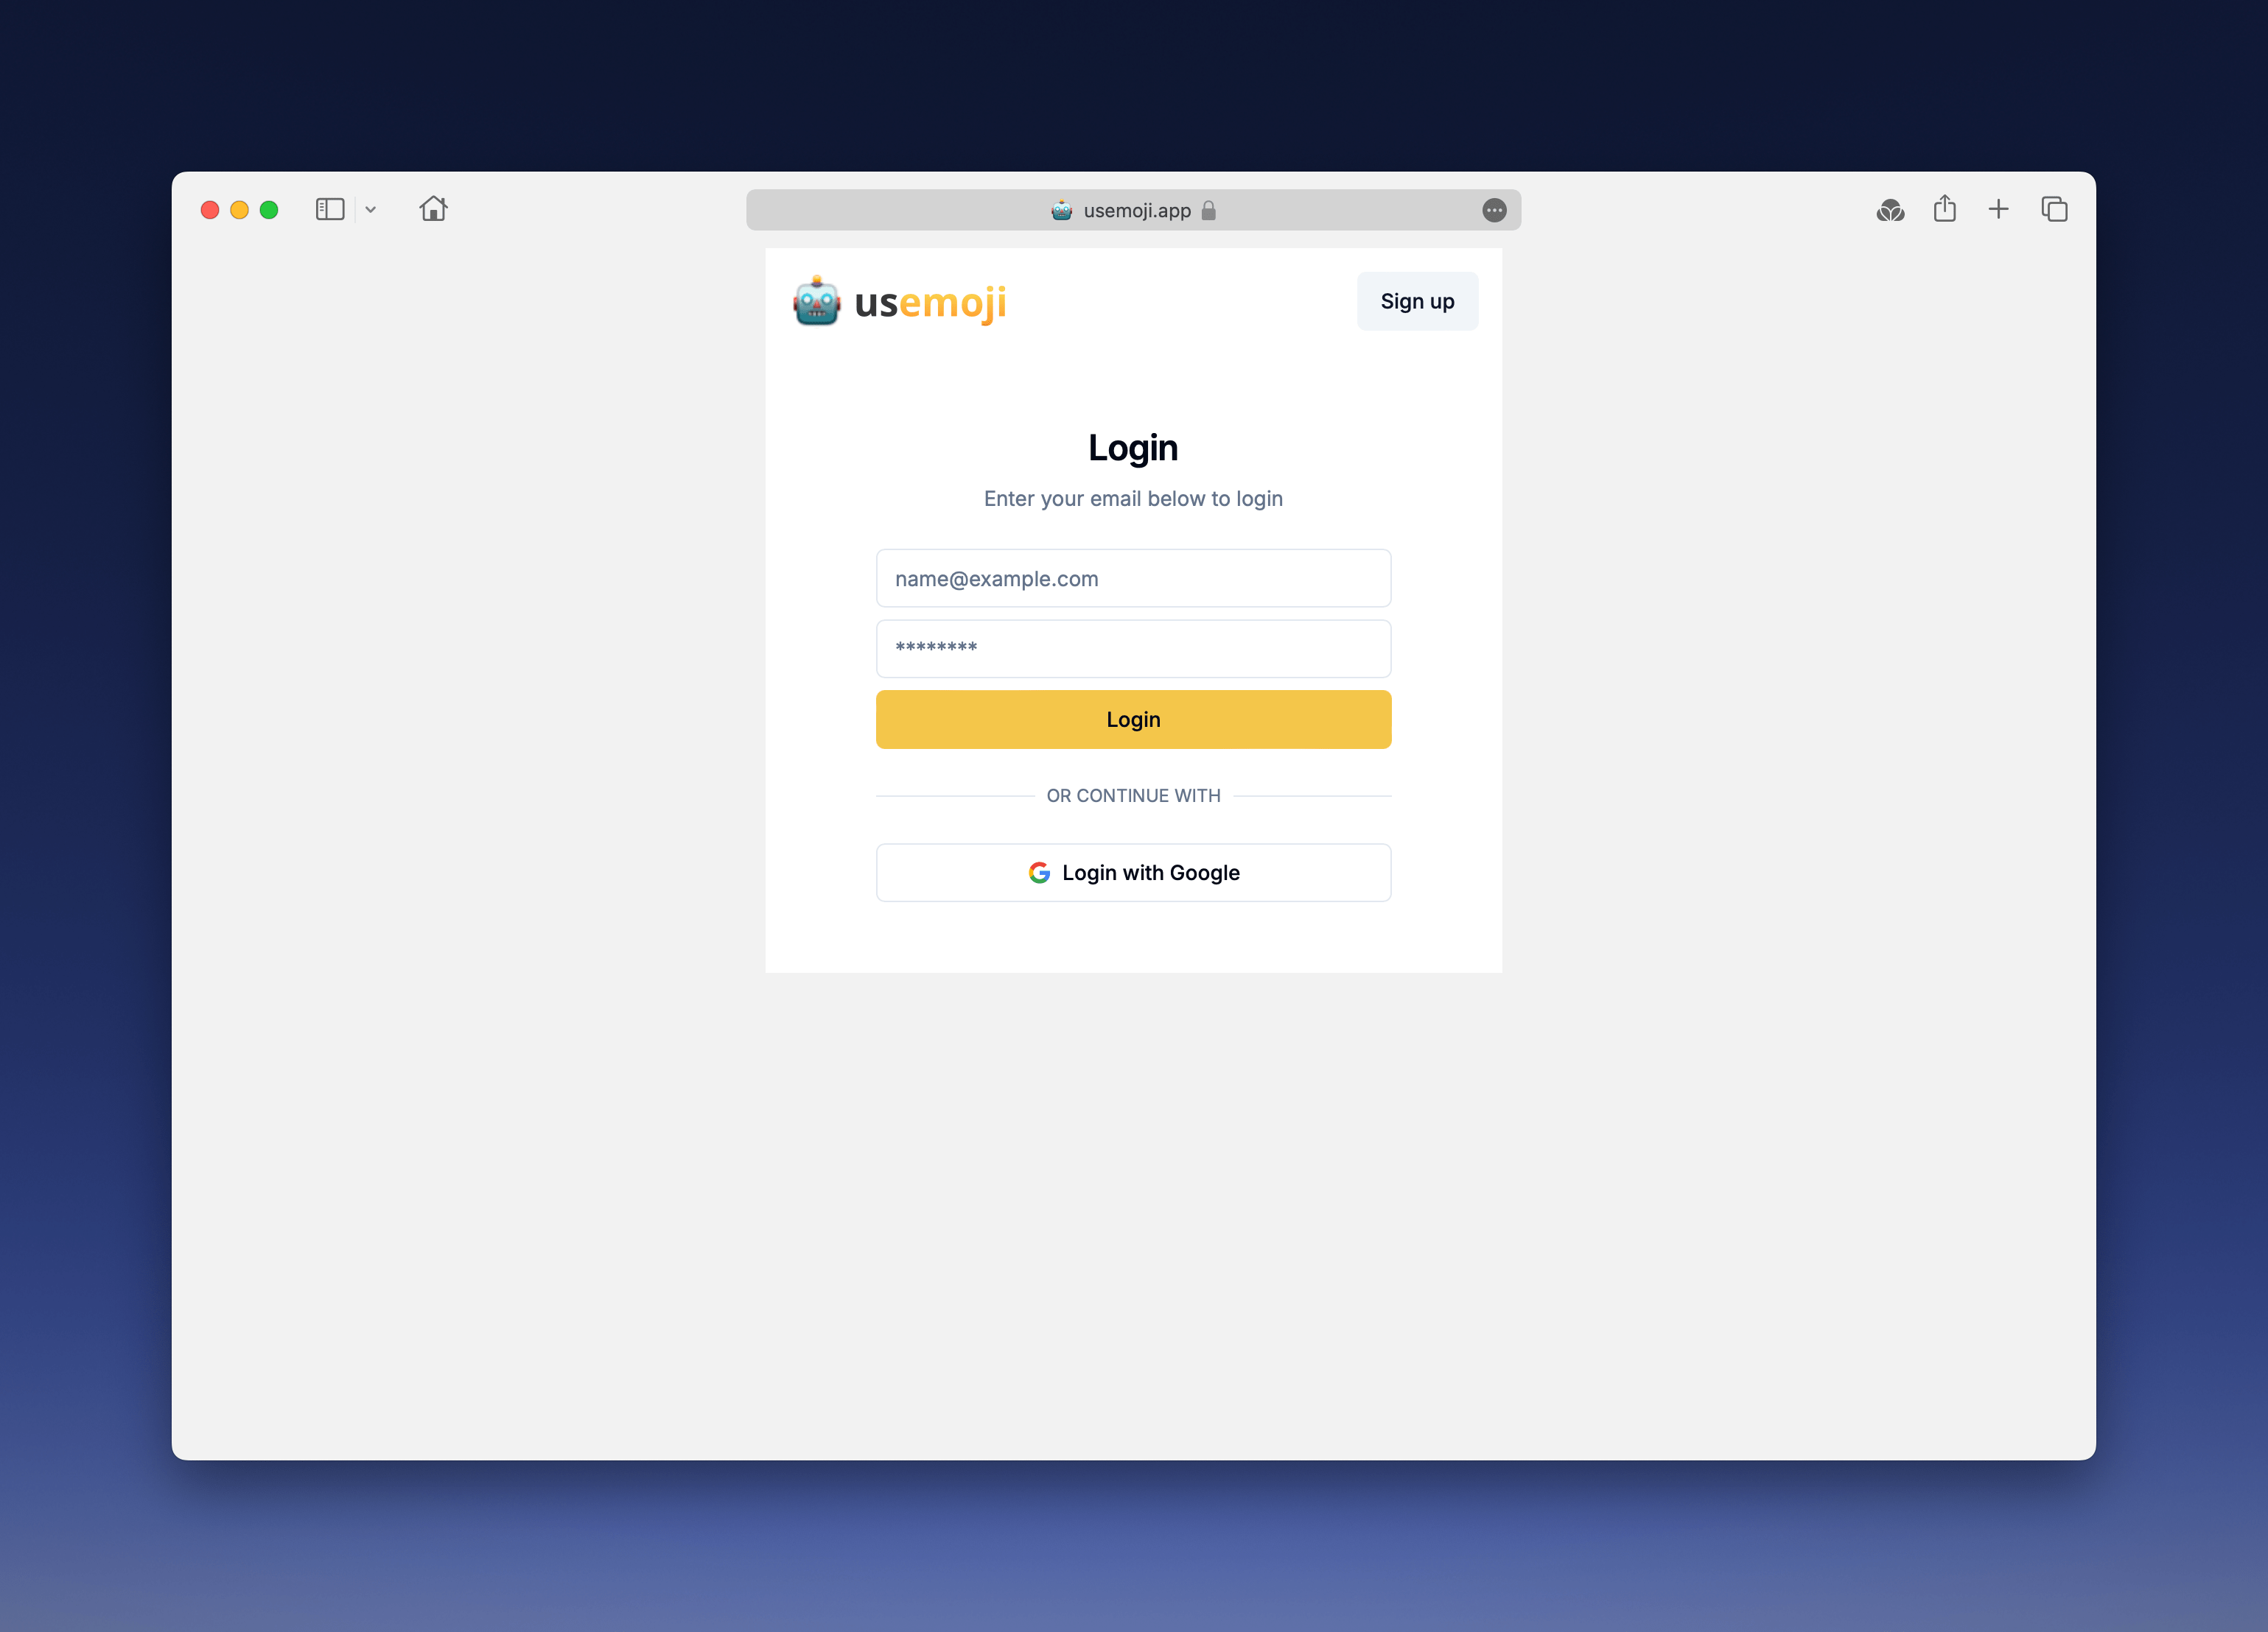Open the browser more options menu
This screenshot has height=1632, width=2268.
[x=1494, y=208]
